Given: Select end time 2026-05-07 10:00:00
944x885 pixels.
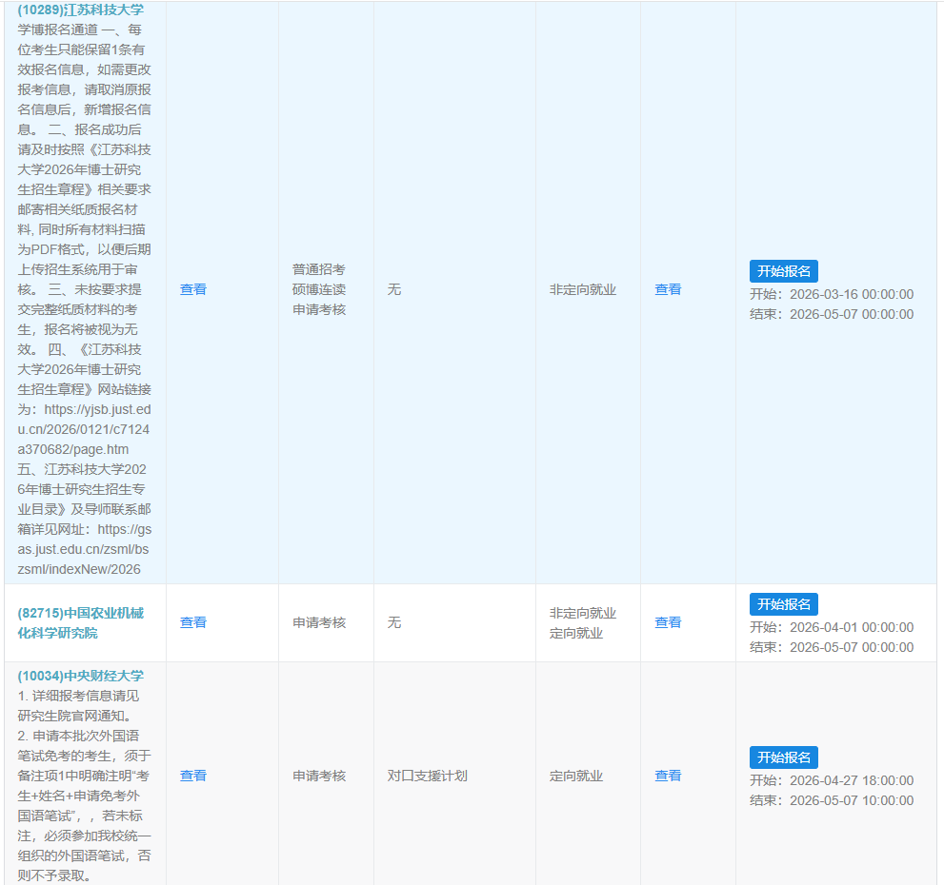Looking at the screenshot, I should pyautogui.click(x=852, y=800).
